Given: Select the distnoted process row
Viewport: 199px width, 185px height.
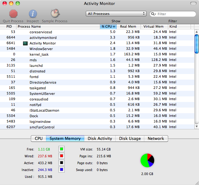Looking at the screenshot, I should pos(97,71).
